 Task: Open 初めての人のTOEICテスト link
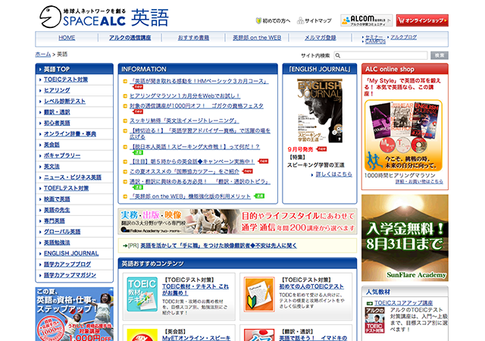311,286
